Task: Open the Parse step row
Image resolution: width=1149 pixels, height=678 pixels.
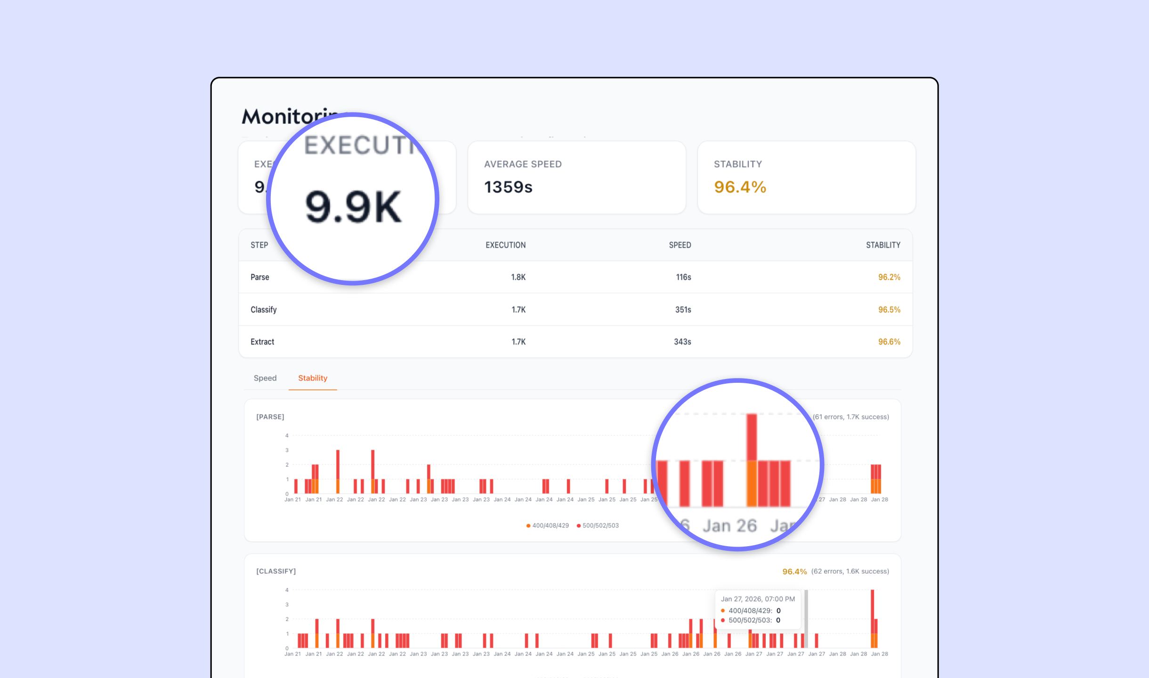Action: (x=259, y=277)
